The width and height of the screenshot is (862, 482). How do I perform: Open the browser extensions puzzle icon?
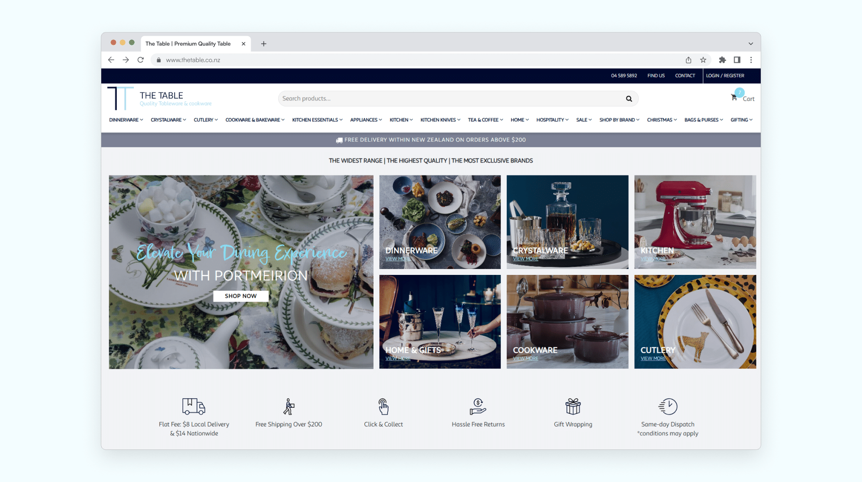[x=722, y=60]
